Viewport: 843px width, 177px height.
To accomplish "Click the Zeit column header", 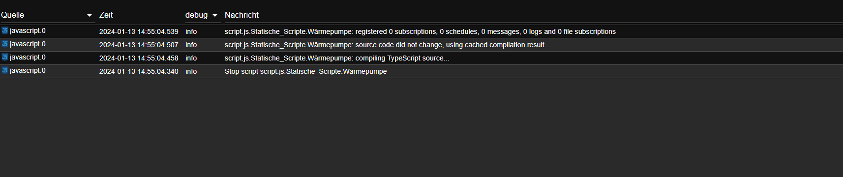I will coord(106,15).
